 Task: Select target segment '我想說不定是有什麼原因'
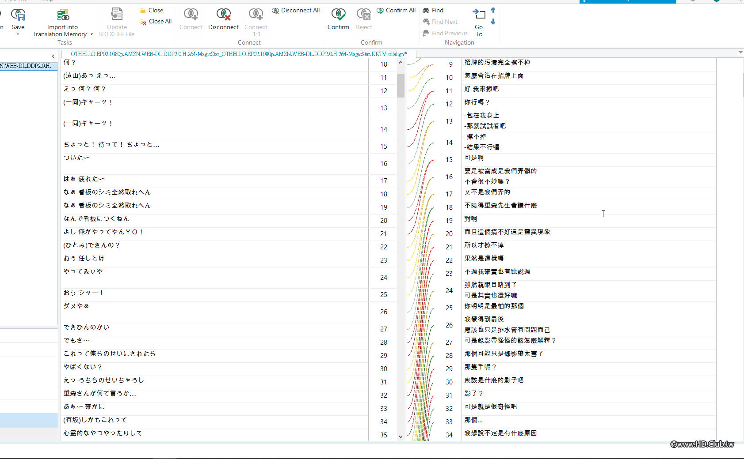[589, 435]
